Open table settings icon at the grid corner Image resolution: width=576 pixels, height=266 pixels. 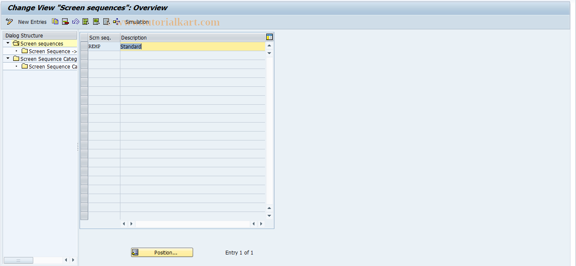tap(269, 37)
